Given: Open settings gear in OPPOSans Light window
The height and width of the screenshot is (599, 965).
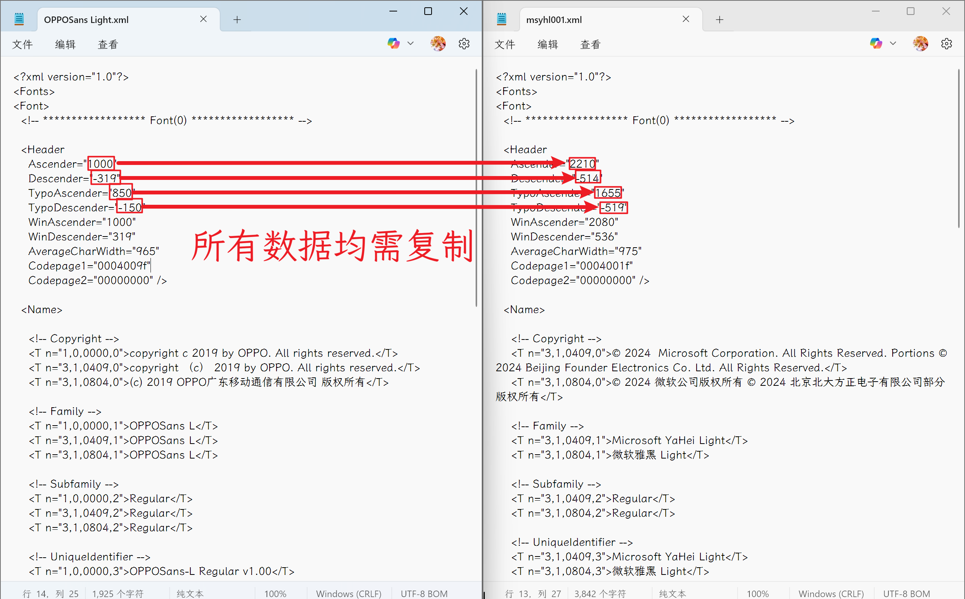Looking at the screenshot, I should 464,44.
